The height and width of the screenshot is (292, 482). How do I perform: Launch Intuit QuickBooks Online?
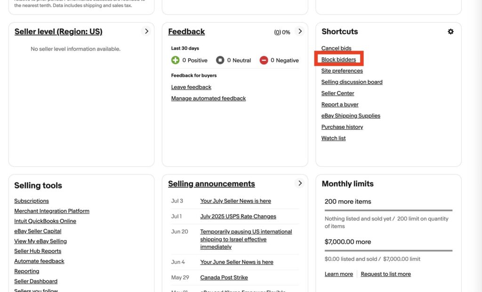click(x=45, y=221)
